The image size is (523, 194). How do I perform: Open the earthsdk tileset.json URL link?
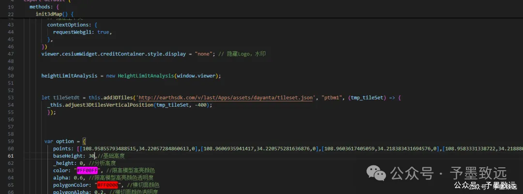(x=226, y=98)
